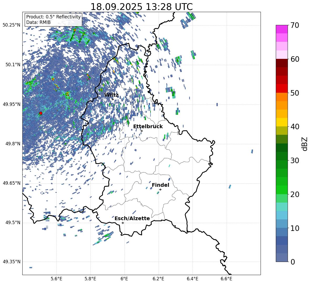Click the 50.25°N latitude label

(12, 25)
